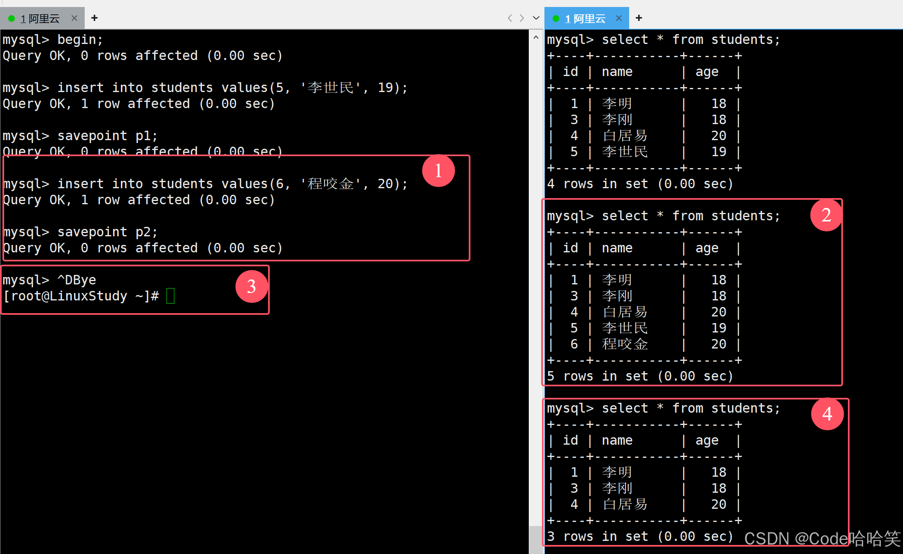The width and height of the screenshot is (903, 554).
Task: Click the left pane scrollbar thumb
Action: (536, 540)
